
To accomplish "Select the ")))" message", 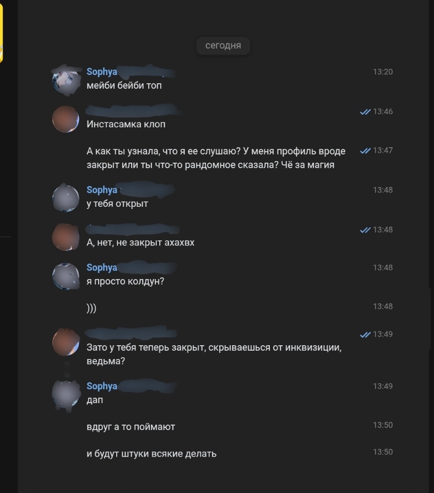I will coord(91,308).
